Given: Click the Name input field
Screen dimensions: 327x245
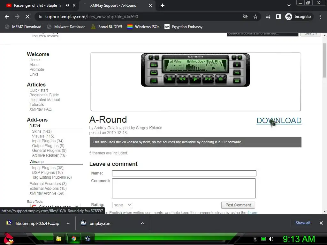Looking at the screenshot, I should point(184,173).
